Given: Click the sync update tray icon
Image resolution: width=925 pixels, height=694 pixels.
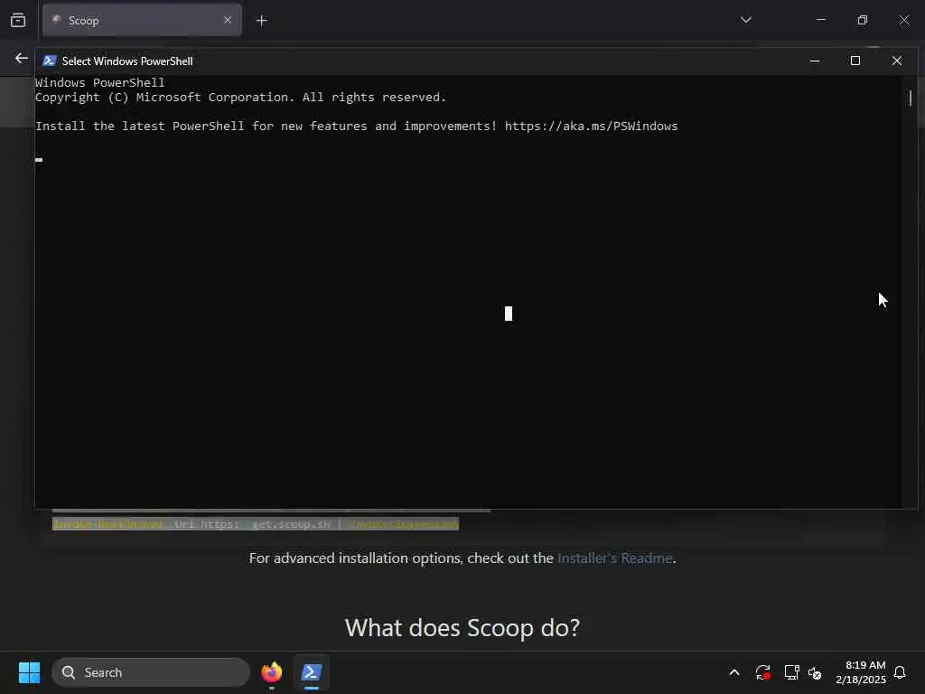Looking at the screenshot, I should 762,672.
